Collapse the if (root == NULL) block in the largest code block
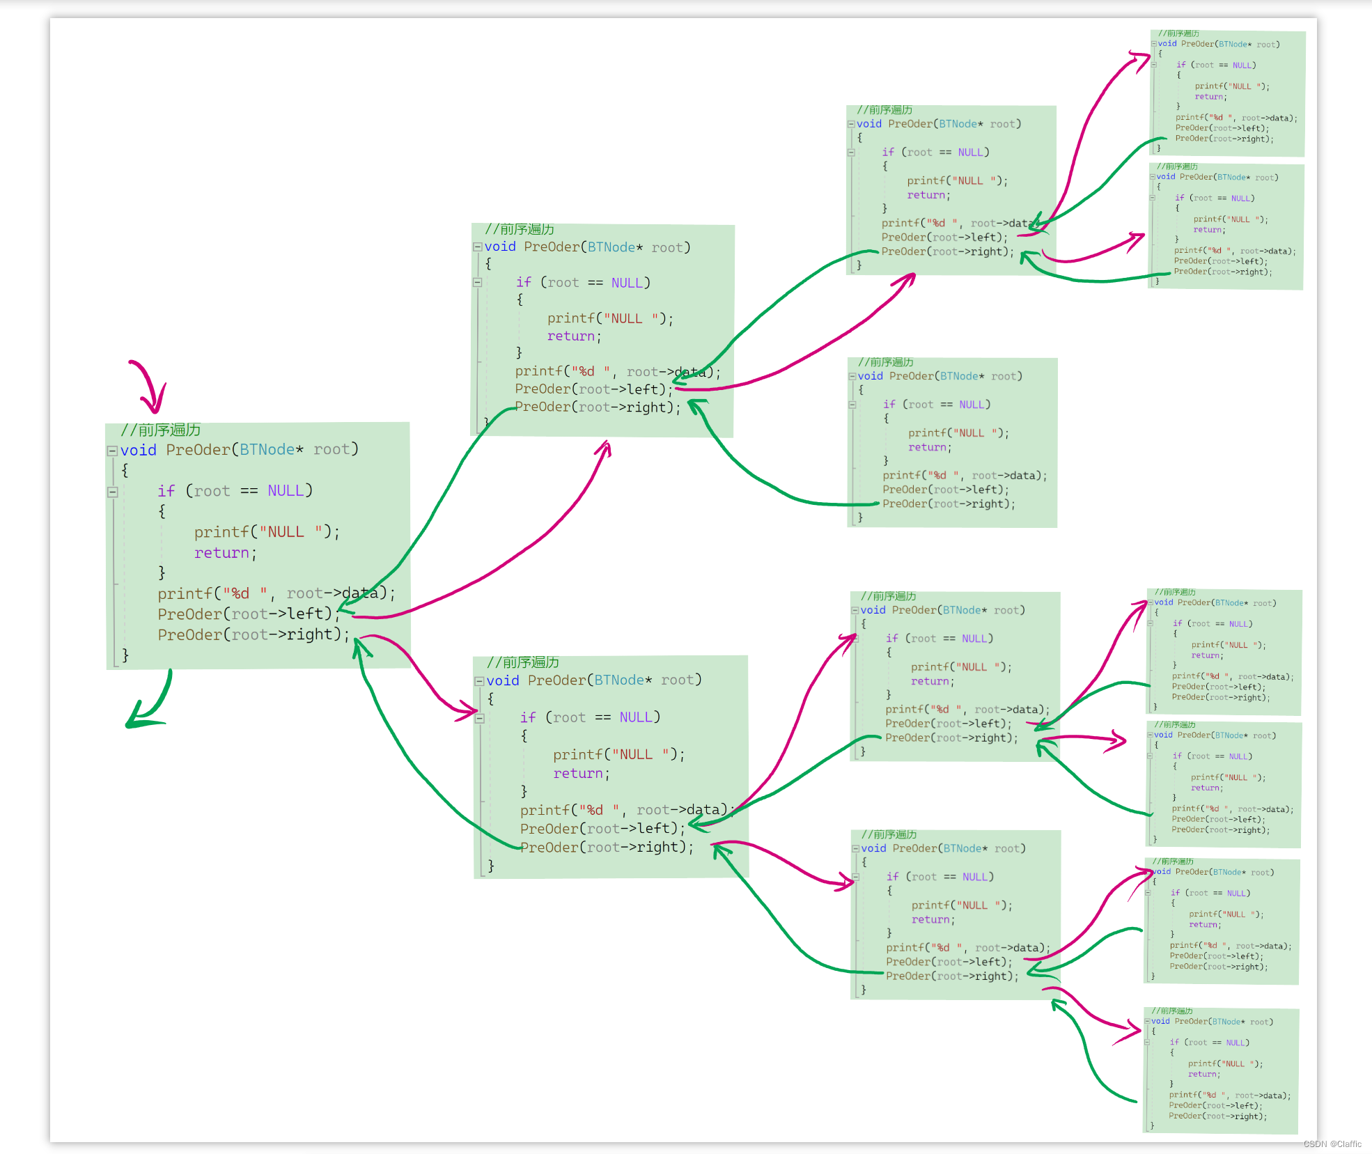 [112, 492]
